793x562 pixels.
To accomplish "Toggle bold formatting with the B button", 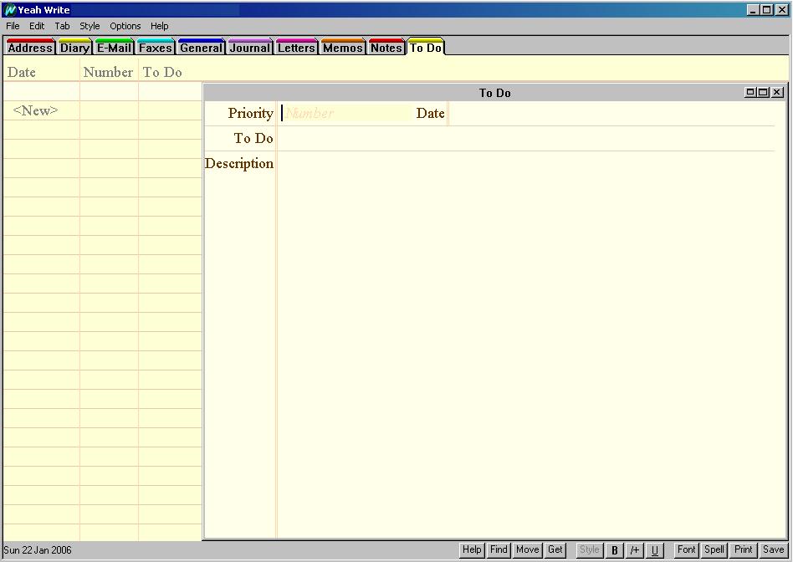I will [615, 550].
